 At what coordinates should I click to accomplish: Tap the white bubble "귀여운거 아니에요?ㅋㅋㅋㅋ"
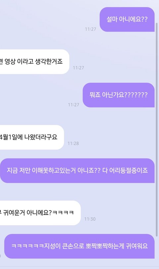click(x=40, y=213)
